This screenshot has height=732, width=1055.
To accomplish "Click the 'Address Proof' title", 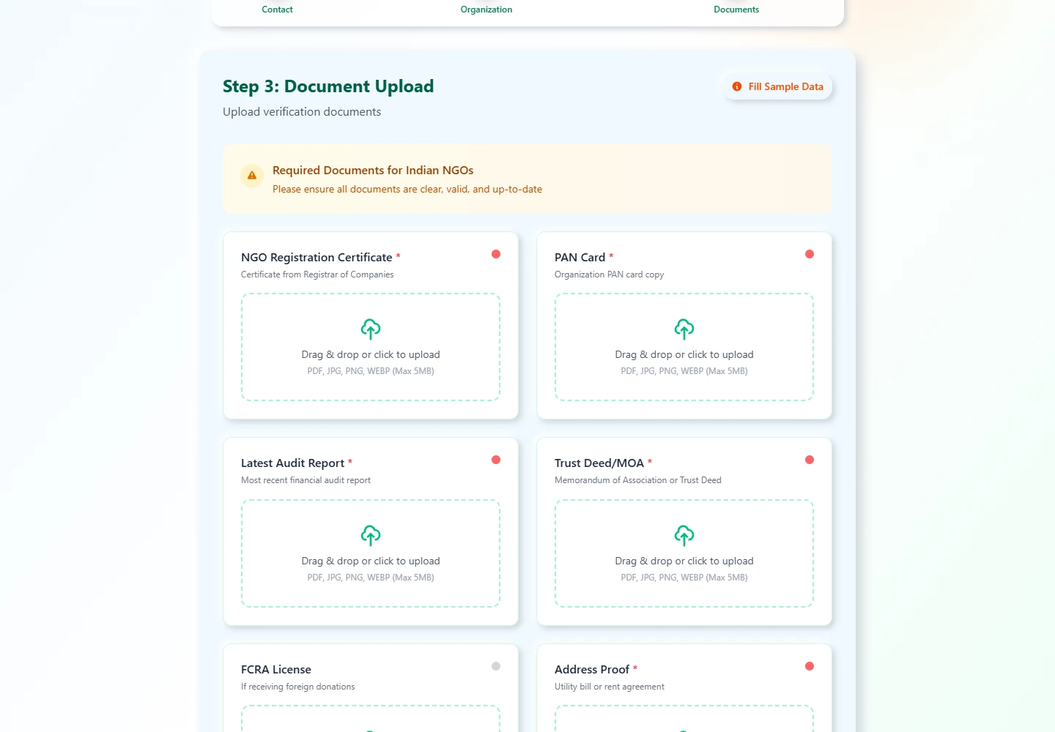I will pos(592,670).
